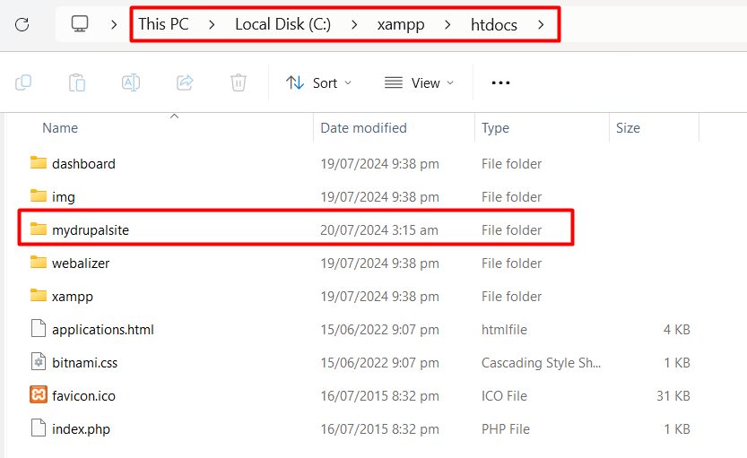Select the bitnami.css file name
This screenshot has width=747, height=458.
coord(85,363)
